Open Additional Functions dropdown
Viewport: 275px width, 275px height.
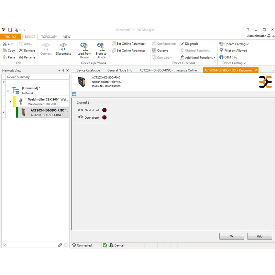(197, 57)
